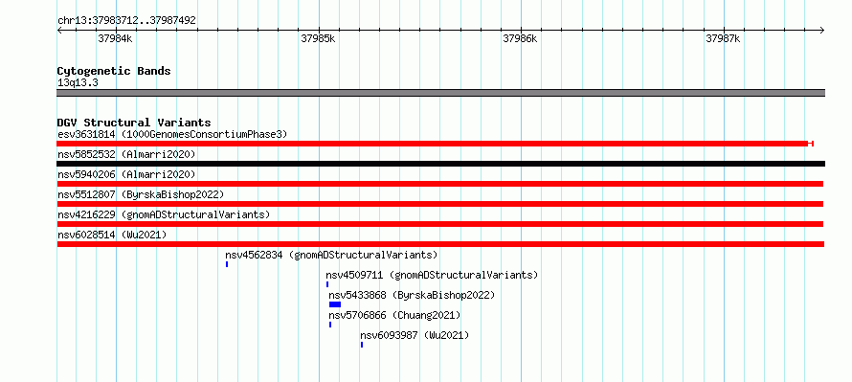Open nsv5512807 (ByrskaBishop2022) label
The height and width of the screenshot is (382, 852).
pyautogui.click(x=141, y=194)
